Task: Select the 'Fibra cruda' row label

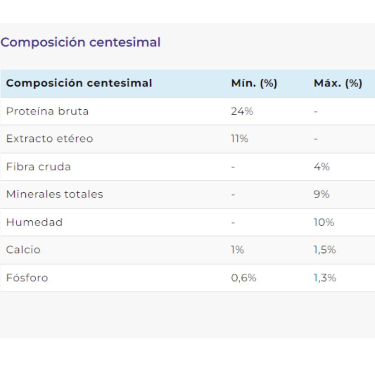Action: pyautogui.click(x=38, y=166)
